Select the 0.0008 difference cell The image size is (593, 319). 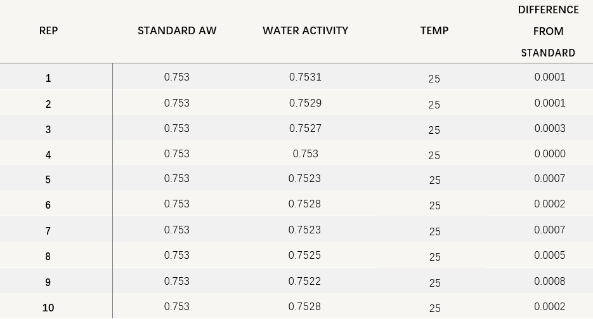coord(550,281)
